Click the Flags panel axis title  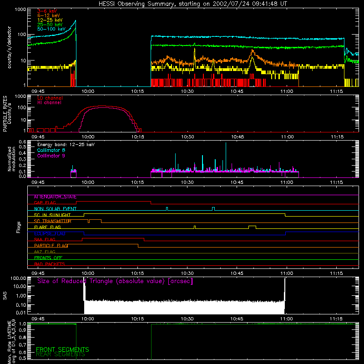pos(18,227)
